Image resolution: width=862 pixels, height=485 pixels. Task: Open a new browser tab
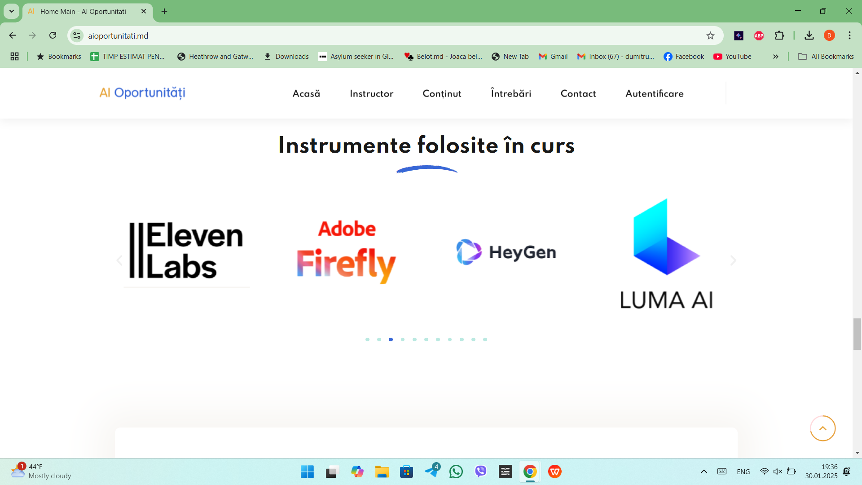click(164, 11)
